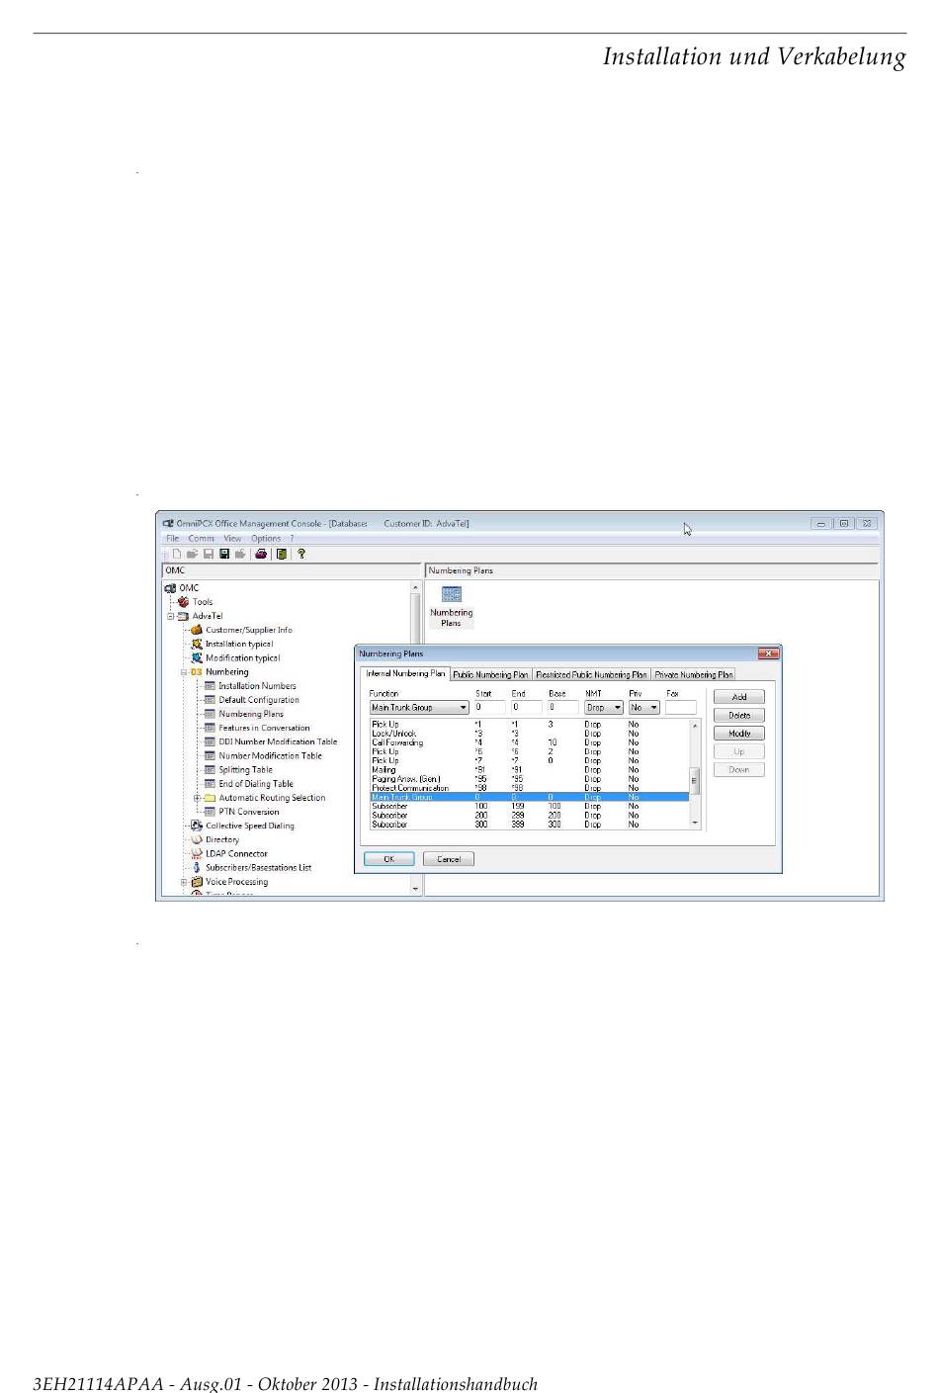
Task: Switch to the Public Numbering Plan tab
Action: tap(490, 675)
